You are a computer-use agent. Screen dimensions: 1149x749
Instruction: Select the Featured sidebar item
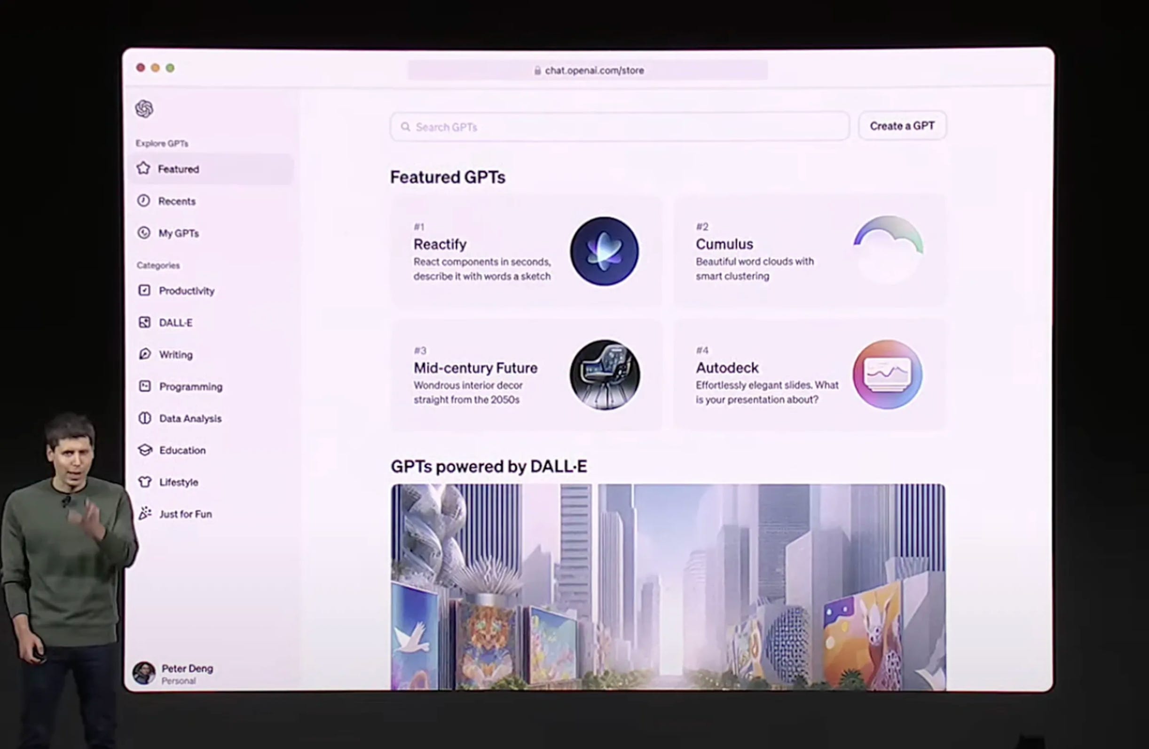pyautogui.click(x=179, y=169)
